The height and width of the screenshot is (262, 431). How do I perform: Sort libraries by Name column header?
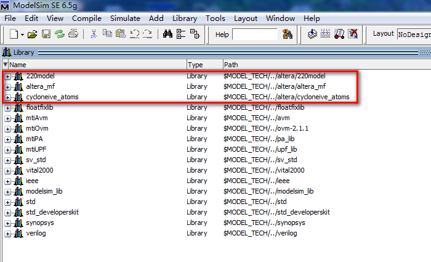tap(92, 64)
